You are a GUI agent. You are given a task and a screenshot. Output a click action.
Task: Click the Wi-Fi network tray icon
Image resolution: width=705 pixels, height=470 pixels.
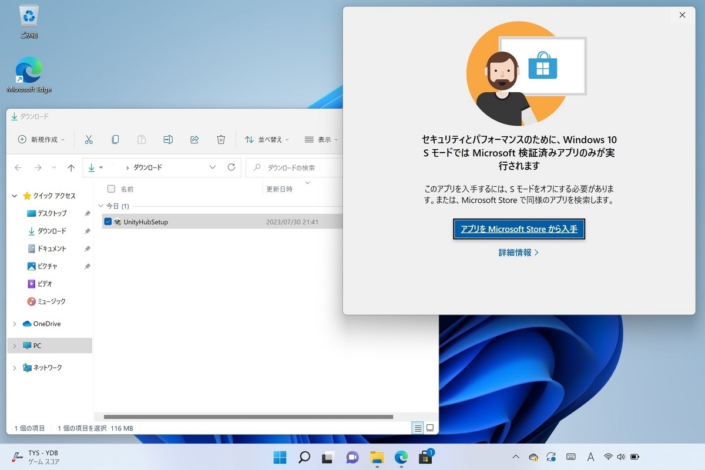[x=608, y=457]
